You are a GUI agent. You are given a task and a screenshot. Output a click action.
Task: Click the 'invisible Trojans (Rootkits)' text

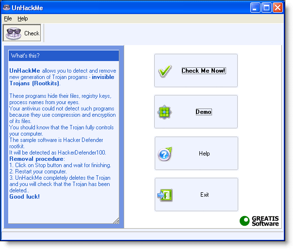62,80
